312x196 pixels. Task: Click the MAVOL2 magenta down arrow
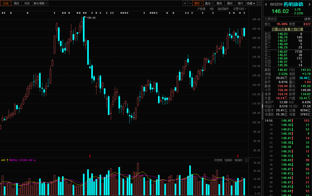[35, 160]
